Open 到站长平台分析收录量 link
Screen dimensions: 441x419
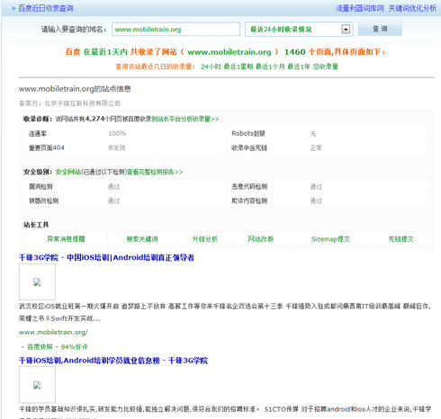[x=185, y=119]
